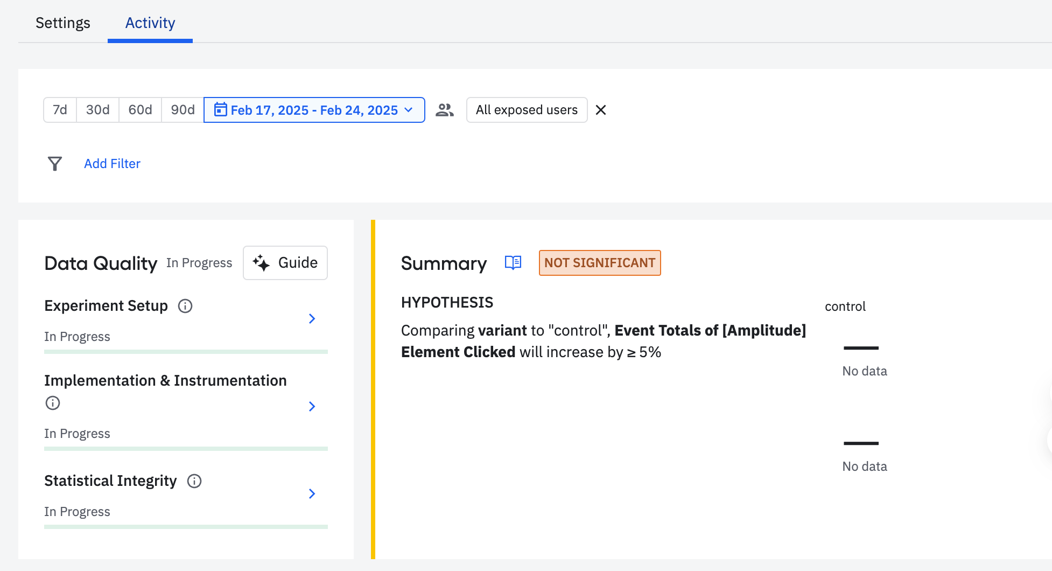
Task: Click Statistical Integrity info icon
Action: coord(194,481)
